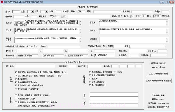Click 诊疗计划 field containing 急诊手术治疗
This screenshot has height=112, width=175.
53,56
